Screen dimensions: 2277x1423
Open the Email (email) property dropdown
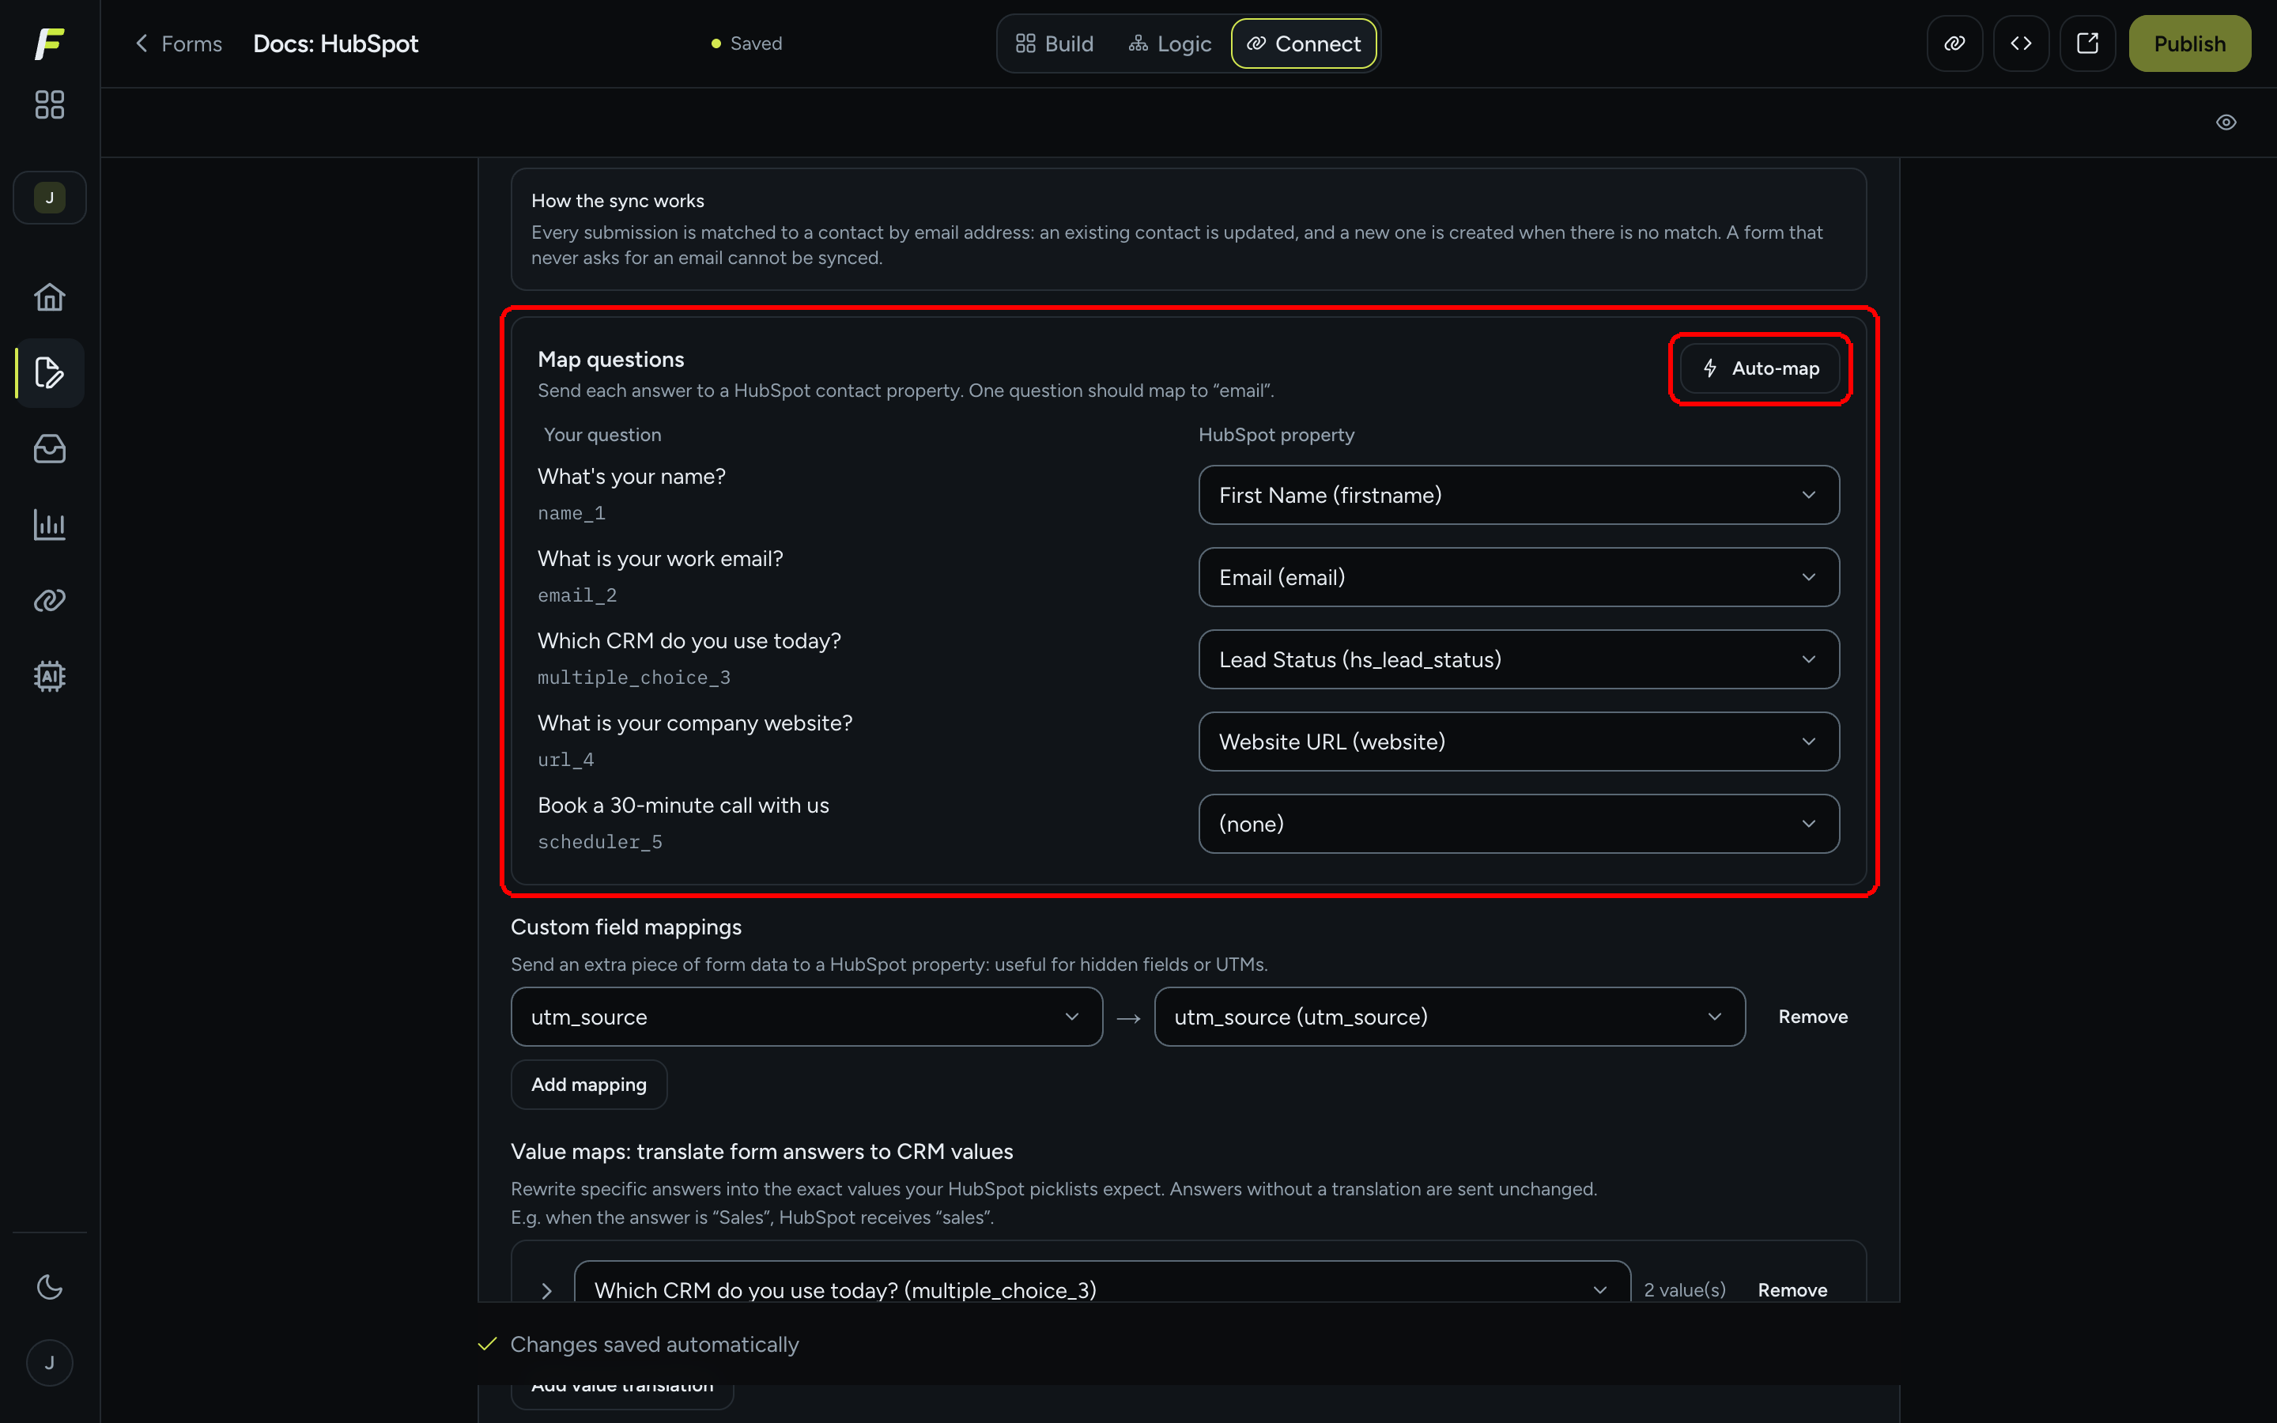coord(1518,577)
